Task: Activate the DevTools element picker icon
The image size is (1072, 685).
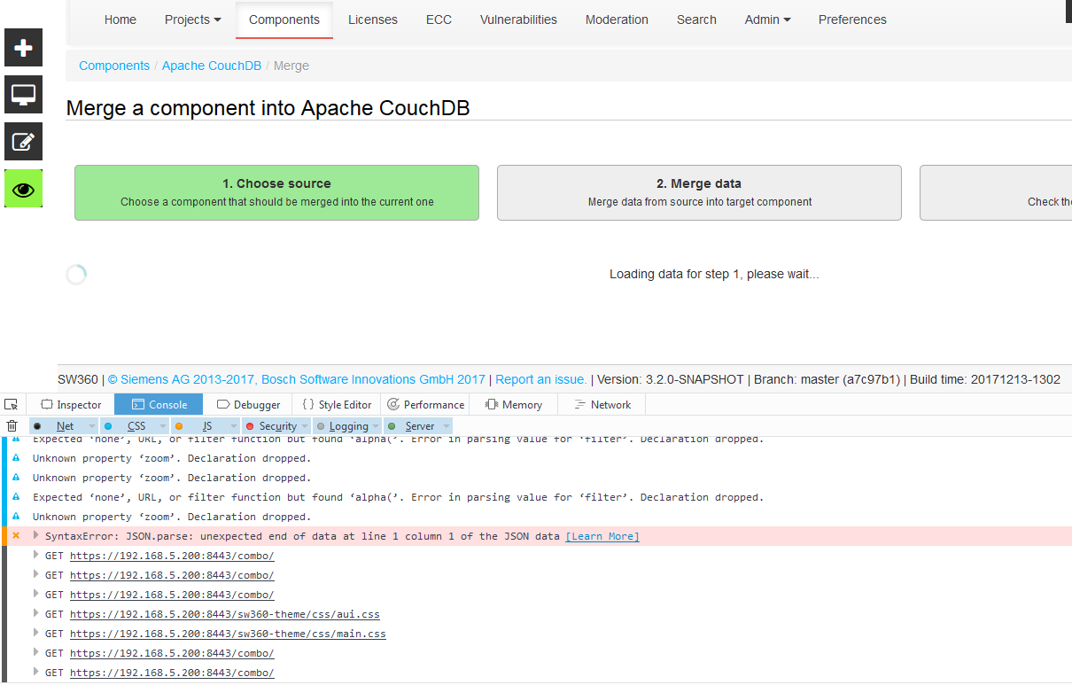Action: point(12,403)
